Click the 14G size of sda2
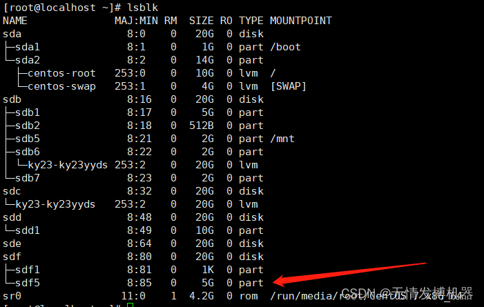Image resolution: width=484 pixels, height=307 pixels. 204,60
